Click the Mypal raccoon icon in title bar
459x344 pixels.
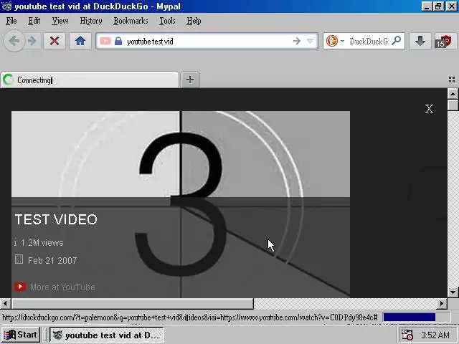(6, 6)
